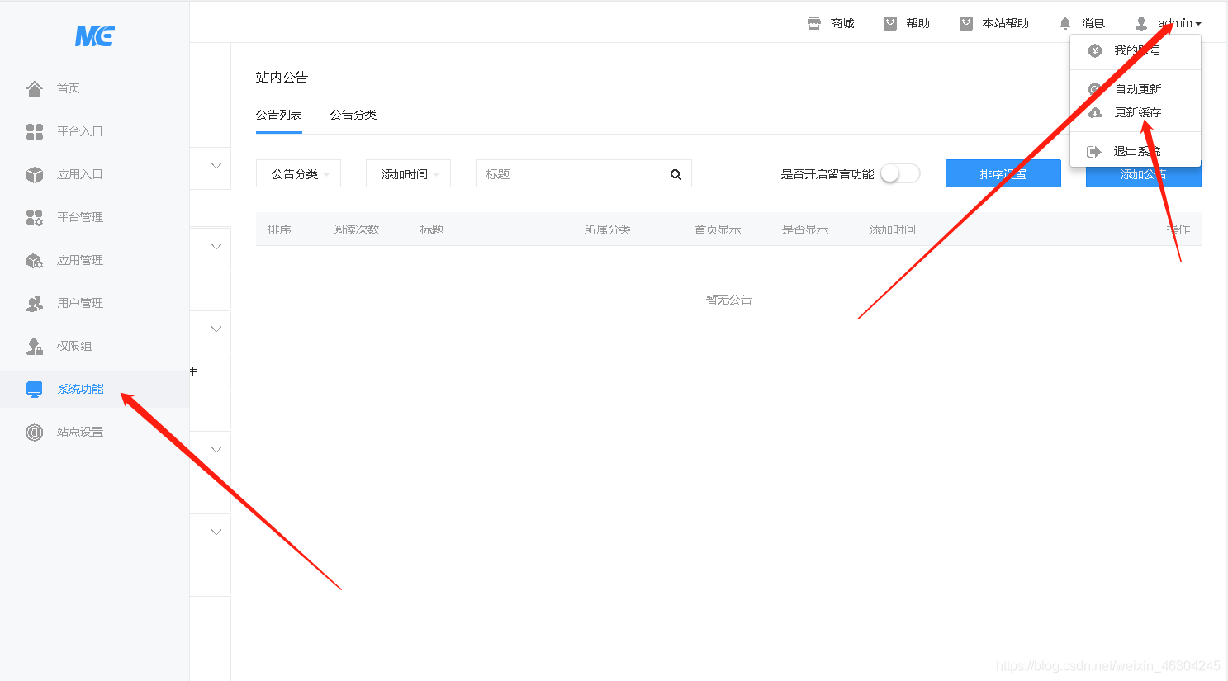Select the 权限组 permissions group icon
The image size is (1228, 681).
(x=34, y=346)
